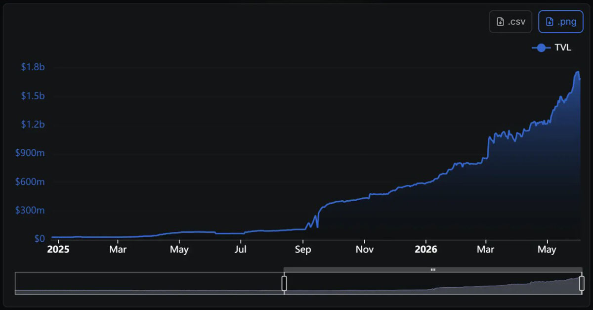Viewport: 593px width, 310px height.
Task: Click the unselected left portion of the minimap
Action: [149, 283]
